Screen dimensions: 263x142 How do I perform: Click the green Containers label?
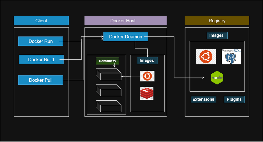108,61
